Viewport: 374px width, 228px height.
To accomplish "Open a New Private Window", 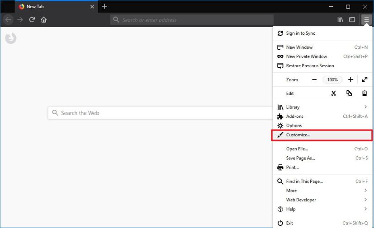I will [322, 56].
